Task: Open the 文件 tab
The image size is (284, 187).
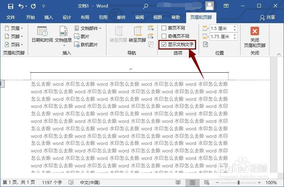Action: 11,17
